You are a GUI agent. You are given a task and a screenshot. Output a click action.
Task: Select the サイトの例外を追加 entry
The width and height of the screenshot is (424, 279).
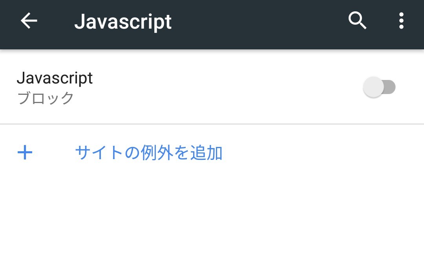coord(148,152)
